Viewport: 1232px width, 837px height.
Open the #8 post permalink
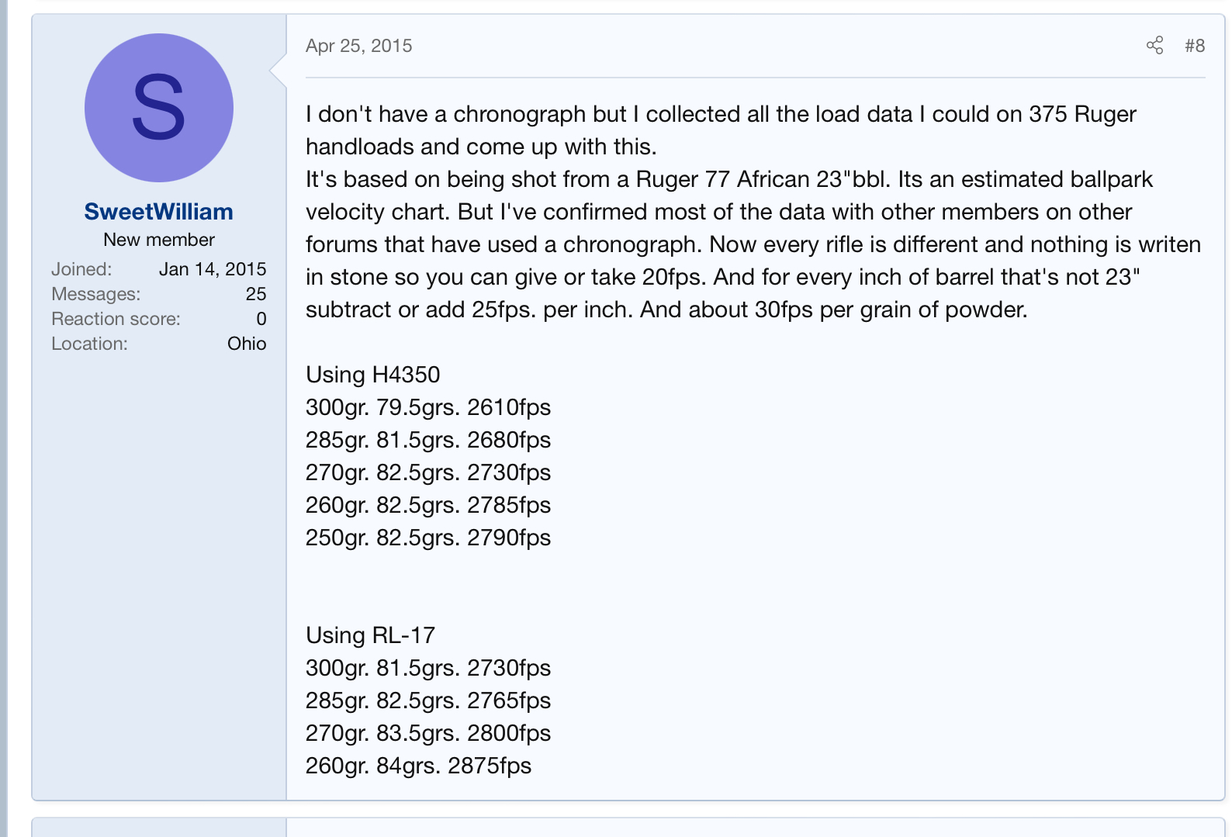coord(1195,46)
